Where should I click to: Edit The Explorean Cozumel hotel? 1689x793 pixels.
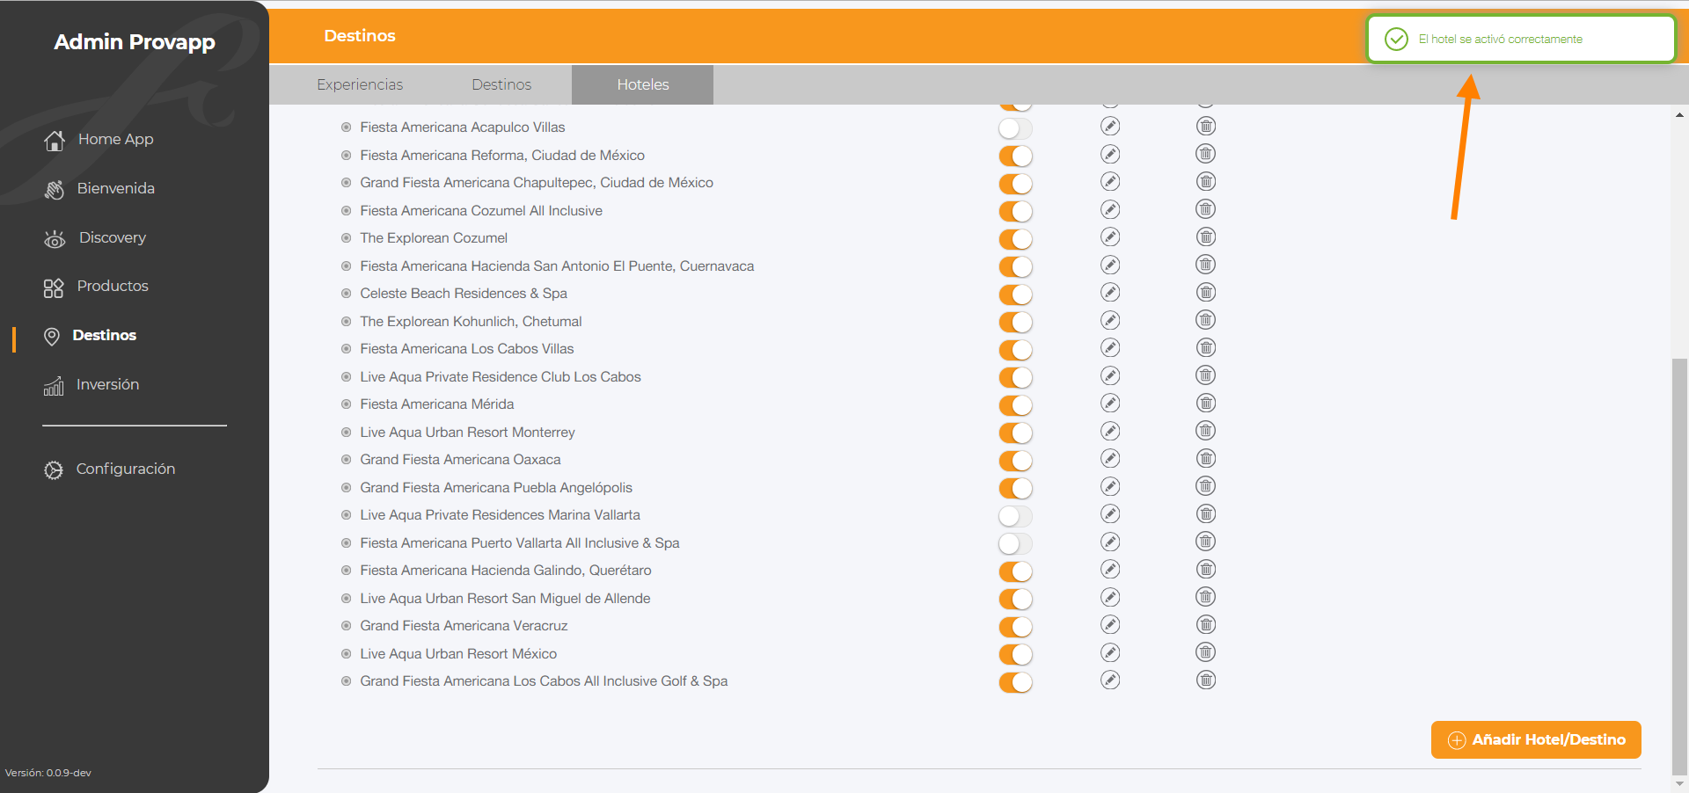[1110, 237]
